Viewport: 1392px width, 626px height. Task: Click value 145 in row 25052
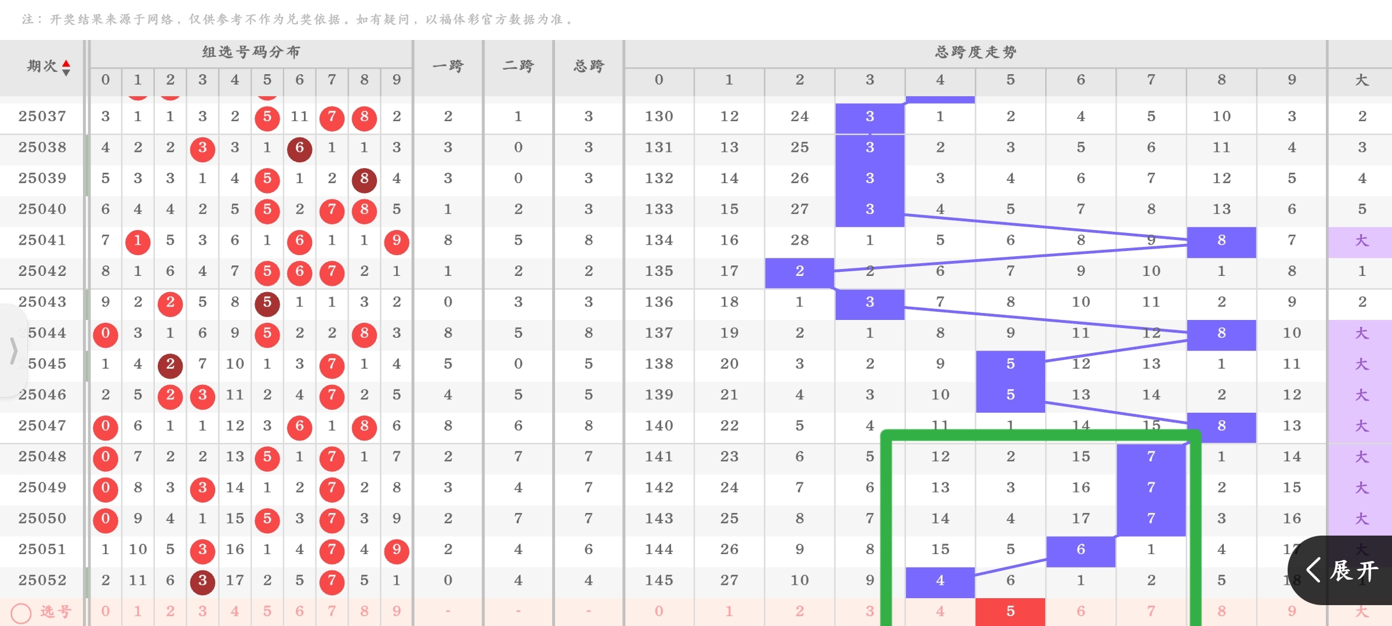coord(659,580)
